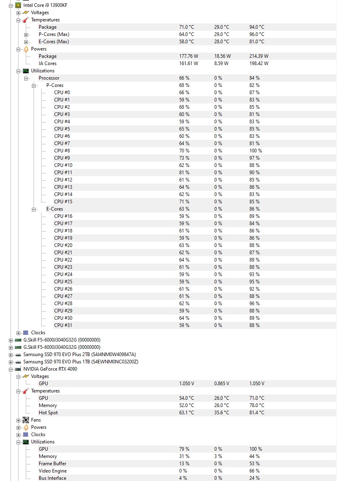The height and width of the screenshot is (481, 337).
Task: Expand the Voltages node under the Intel CPU
Action: [x=18, y=13]
